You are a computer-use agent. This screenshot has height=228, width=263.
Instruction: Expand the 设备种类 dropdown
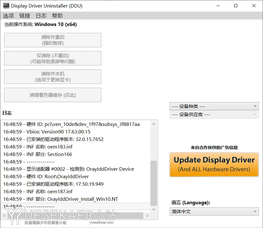coord(214,106)
